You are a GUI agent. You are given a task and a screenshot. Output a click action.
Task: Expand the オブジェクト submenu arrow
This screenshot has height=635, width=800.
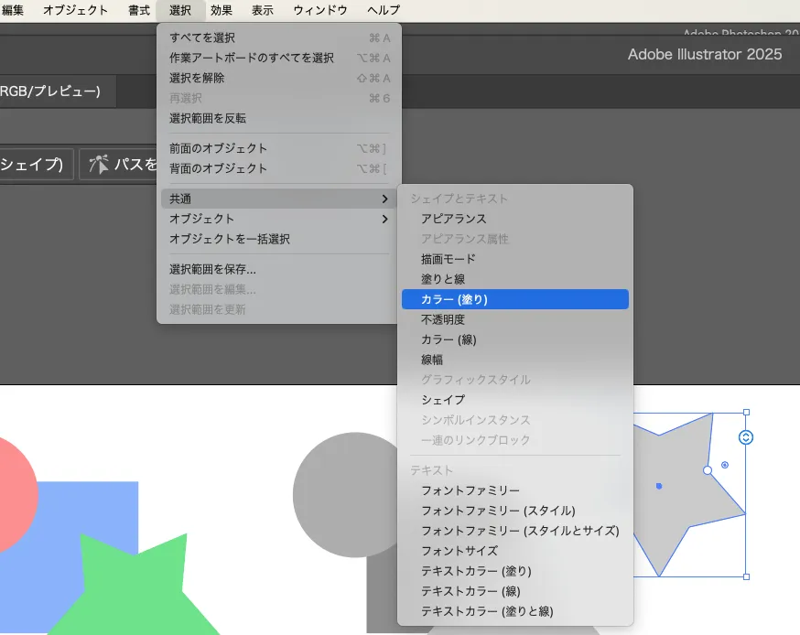click(x=384, y=219)
